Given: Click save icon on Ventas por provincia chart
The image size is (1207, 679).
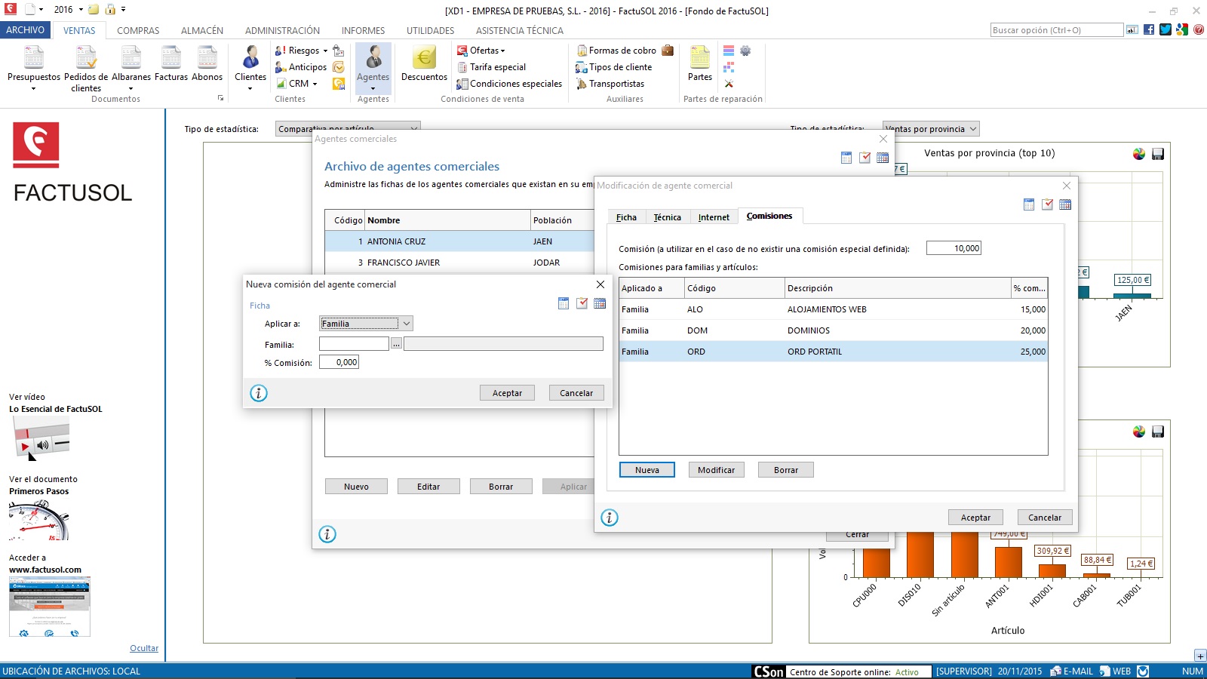Looking at the screenshot, I should click(1158, 154).
